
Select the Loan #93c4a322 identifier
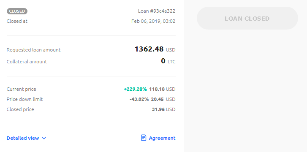[x=157, y=11]
